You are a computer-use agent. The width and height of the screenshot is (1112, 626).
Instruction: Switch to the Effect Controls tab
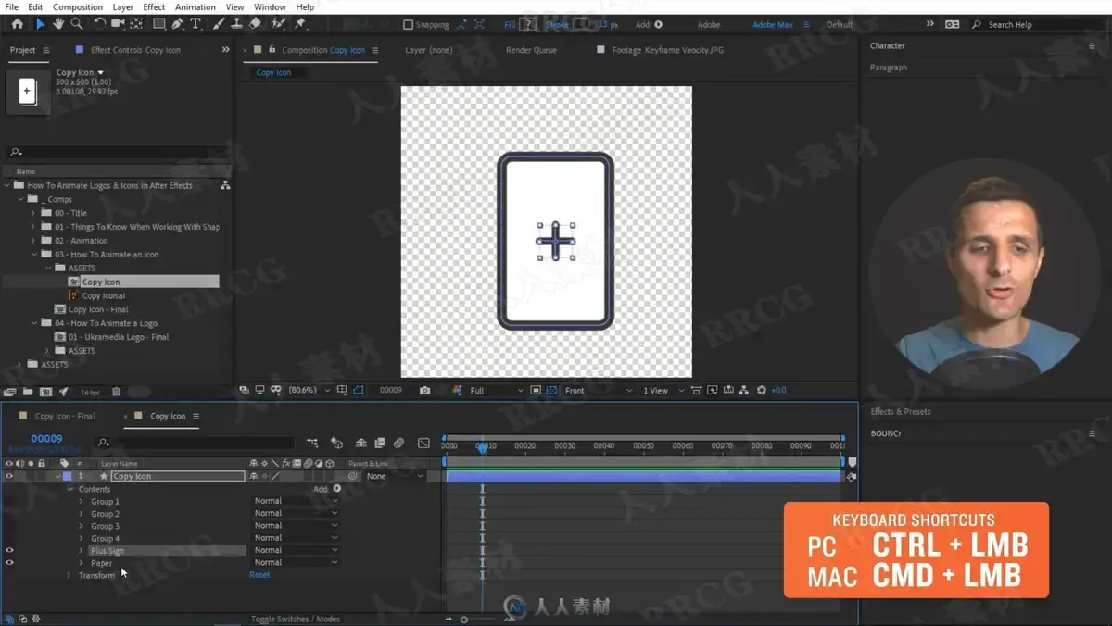(x=135, y=50)
